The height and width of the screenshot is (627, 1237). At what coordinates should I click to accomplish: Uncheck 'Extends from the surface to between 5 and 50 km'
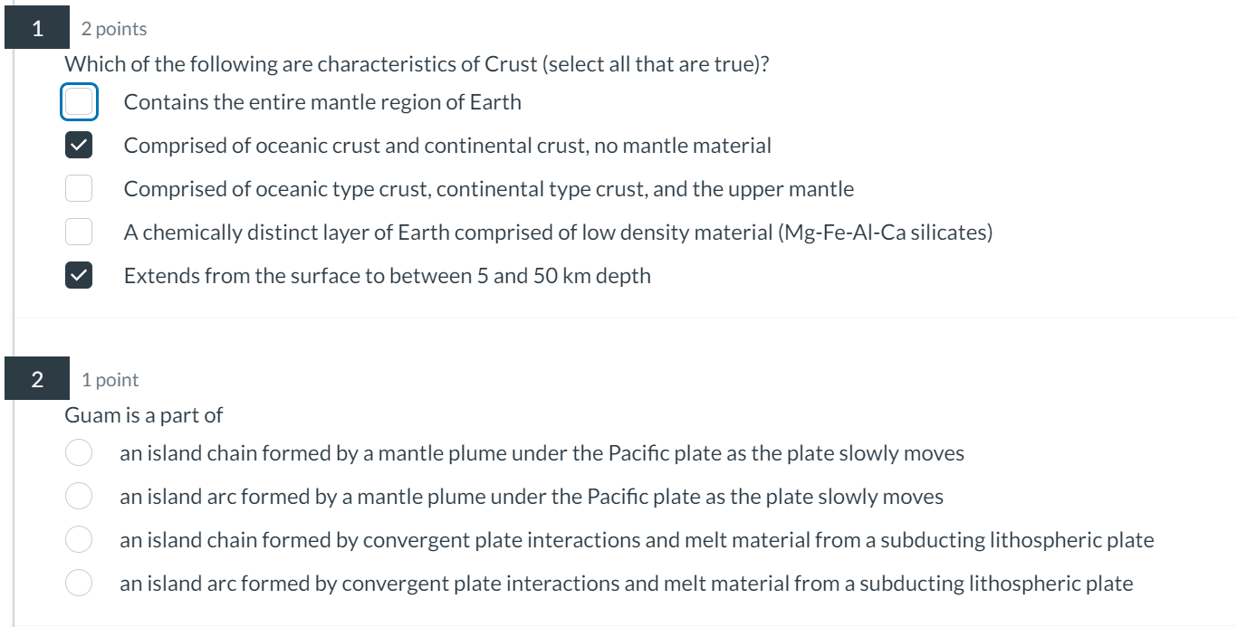tap(79, 275)
